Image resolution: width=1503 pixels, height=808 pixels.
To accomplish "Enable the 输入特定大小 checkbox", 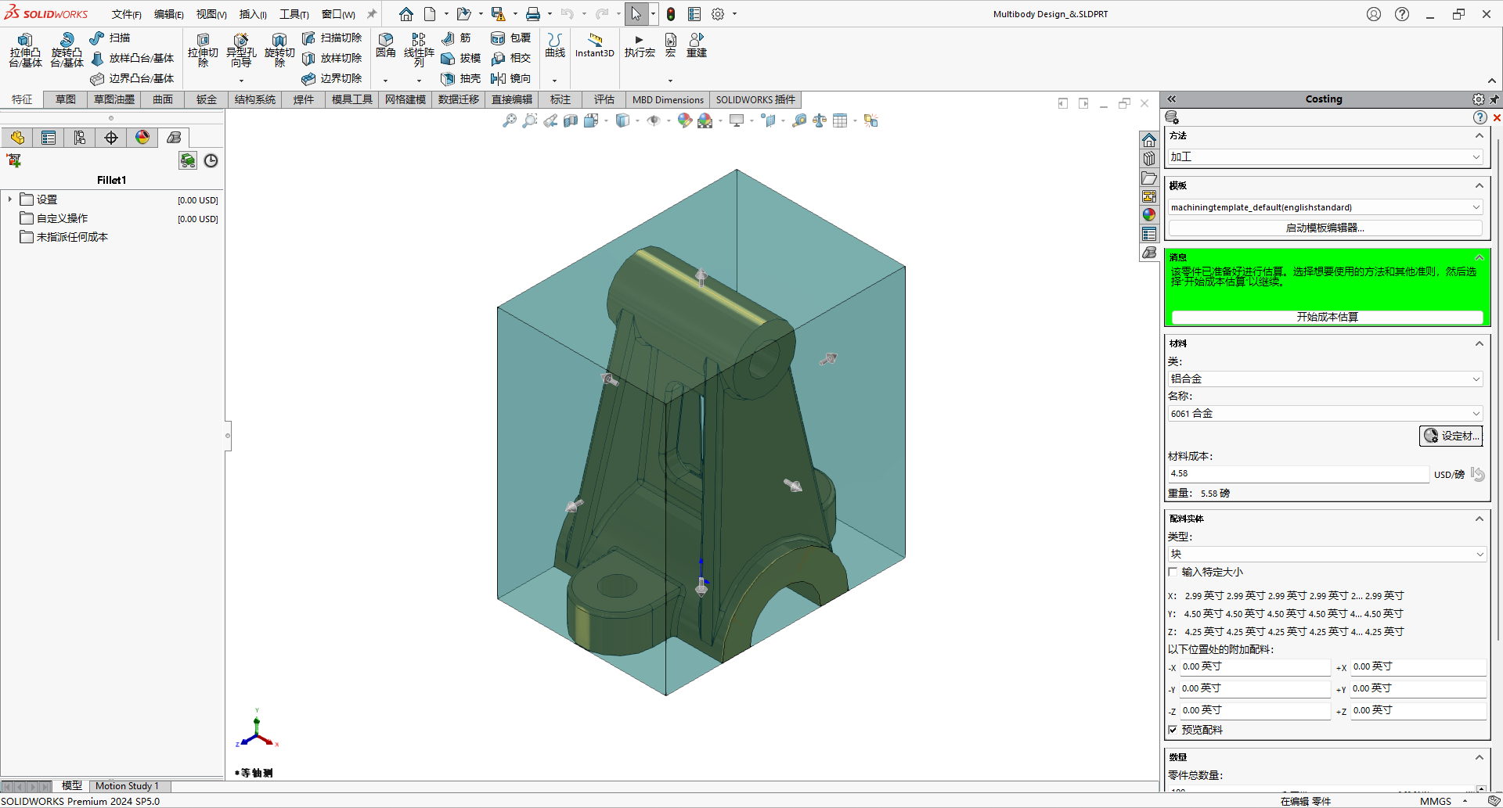I will [1173, 572].
